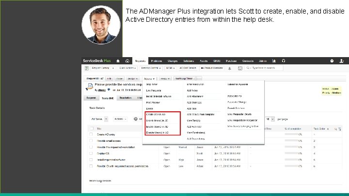Open the Product Overview button
Viewport: 349px width, 196px height.
pyautogui.click(x=212, y=68)
